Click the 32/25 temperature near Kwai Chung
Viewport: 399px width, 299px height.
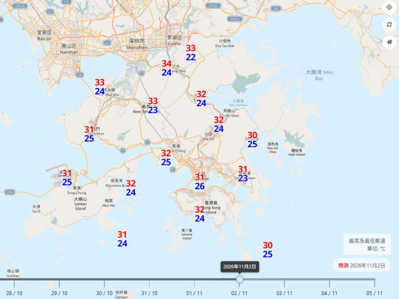pos(166,158)
